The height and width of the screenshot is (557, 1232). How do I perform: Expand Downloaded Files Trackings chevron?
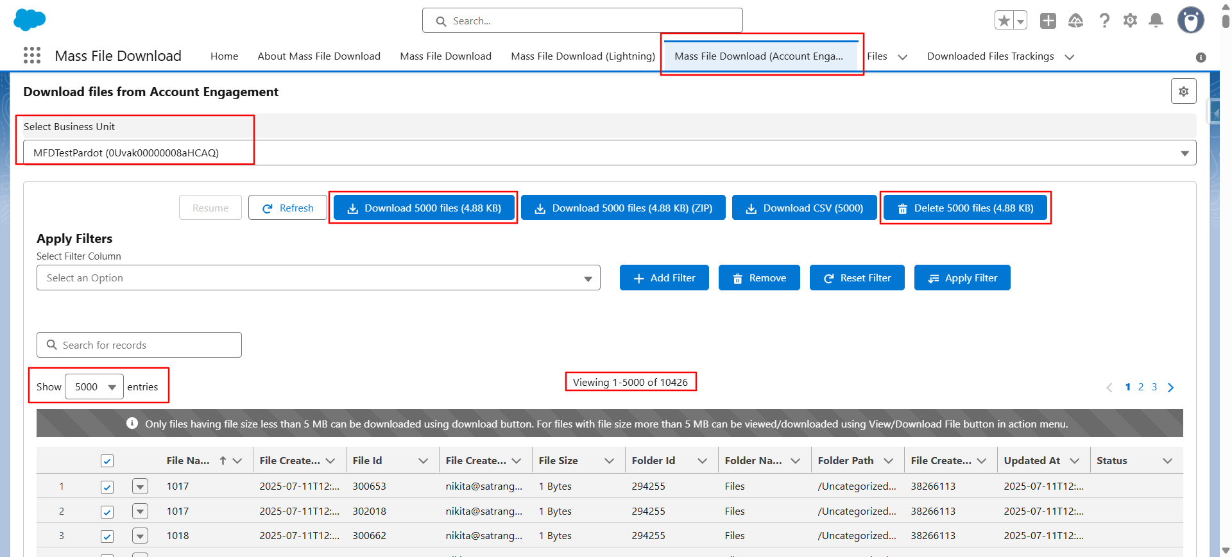pos(1069,57)
